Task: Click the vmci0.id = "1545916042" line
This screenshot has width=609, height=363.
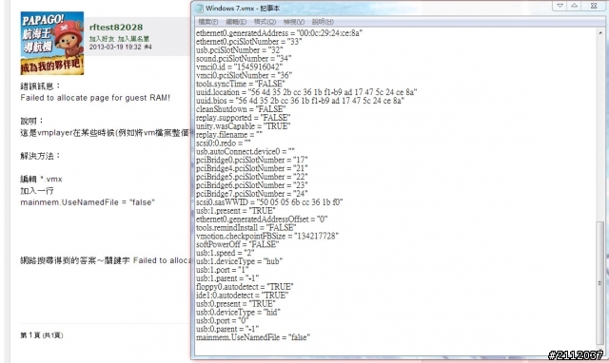Action: tap(239, 67)
